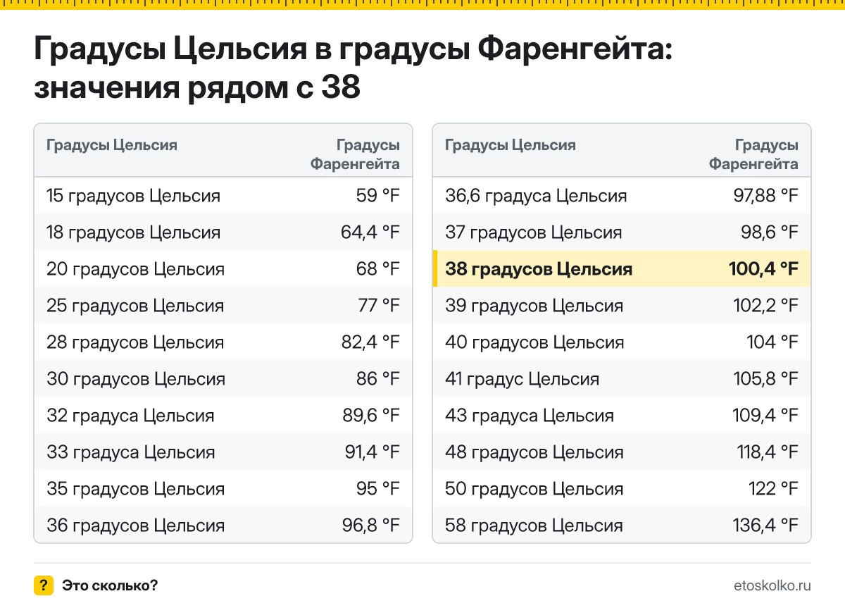The width and height of the screenshot is (845, 608).
Task: Click the '89,6 °F' value
Action: click(371, 416)
